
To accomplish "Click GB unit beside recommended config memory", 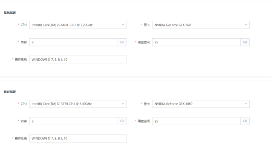I will (122, 121).
